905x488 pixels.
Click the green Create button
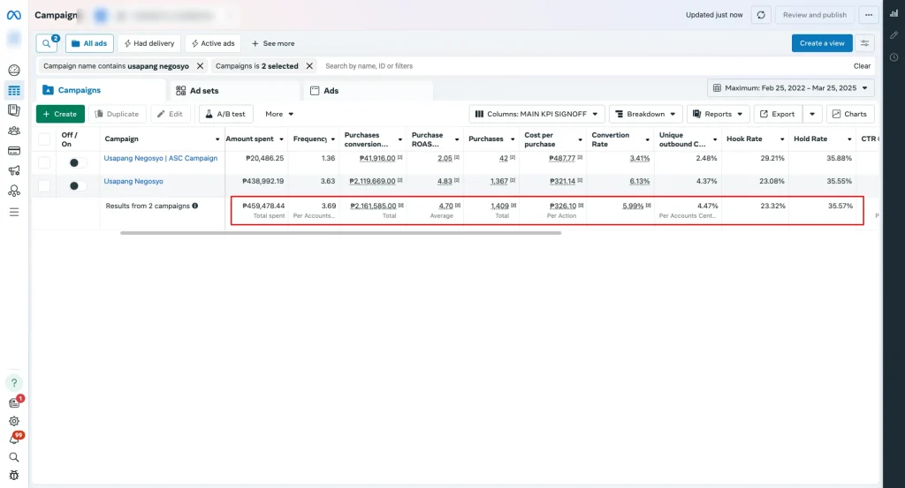point(60,114)
